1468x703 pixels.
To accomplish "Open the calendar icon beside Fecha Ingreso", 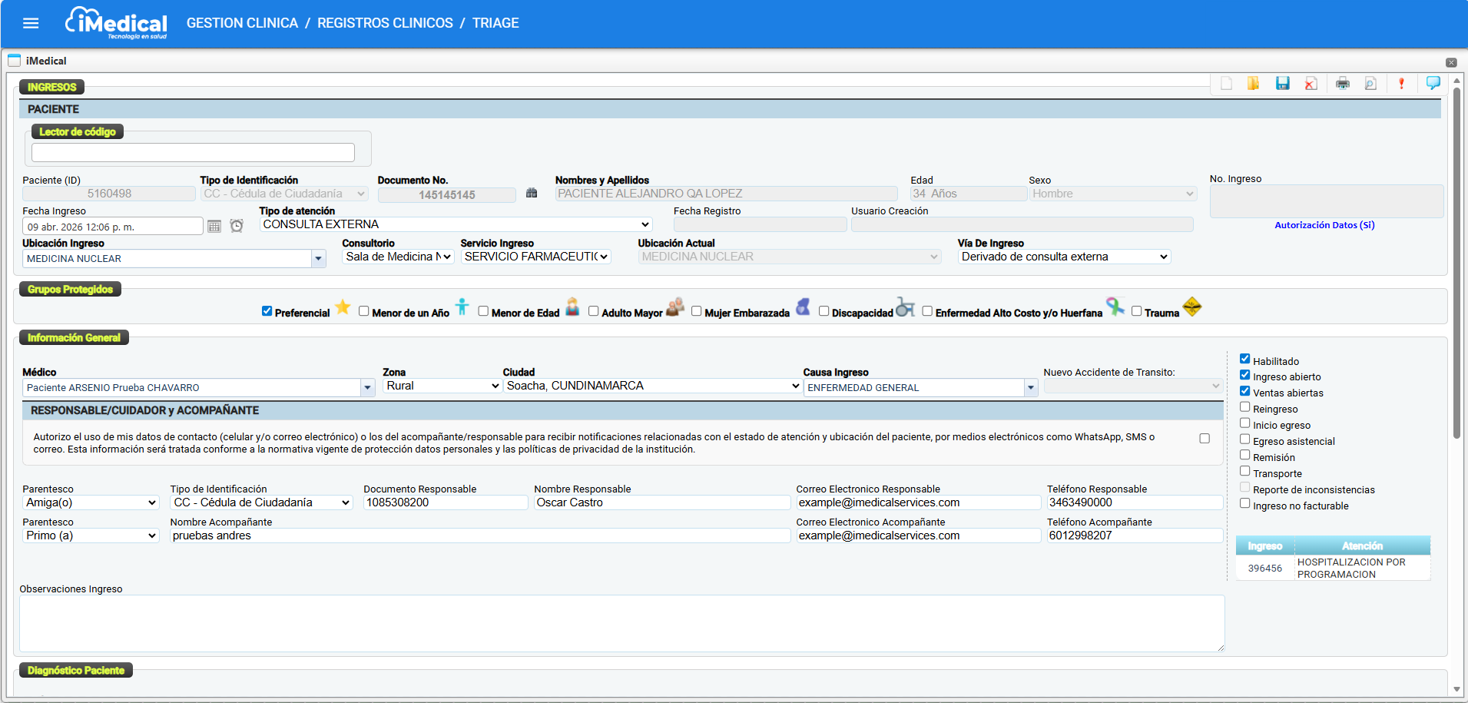I will pos(214,226).
